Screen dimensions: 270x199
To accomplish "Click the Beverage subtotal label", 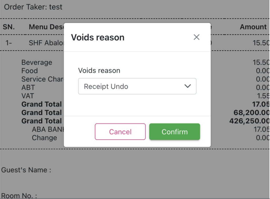I will pyautogui.click(x=37, y=63).
